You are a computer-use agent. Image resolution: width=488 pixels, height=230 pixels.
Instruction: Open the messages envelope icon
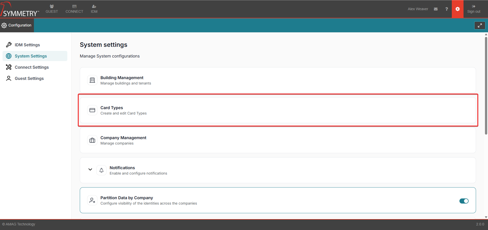(x=436, y=9)
